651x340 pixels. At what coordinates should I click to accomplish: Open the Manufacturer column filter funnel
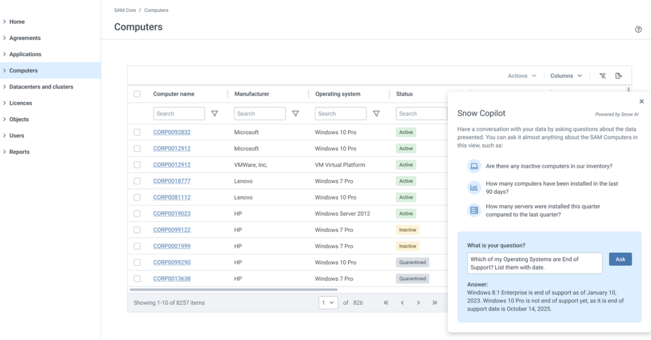[296, 113]
